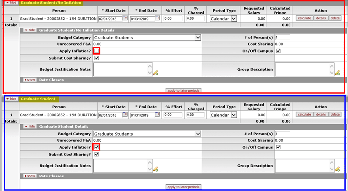Viewport: 348px width, 191px height.
Task: Focus Budget Justification Notes textarea in No Inflation Details
Action: (123, 69)
